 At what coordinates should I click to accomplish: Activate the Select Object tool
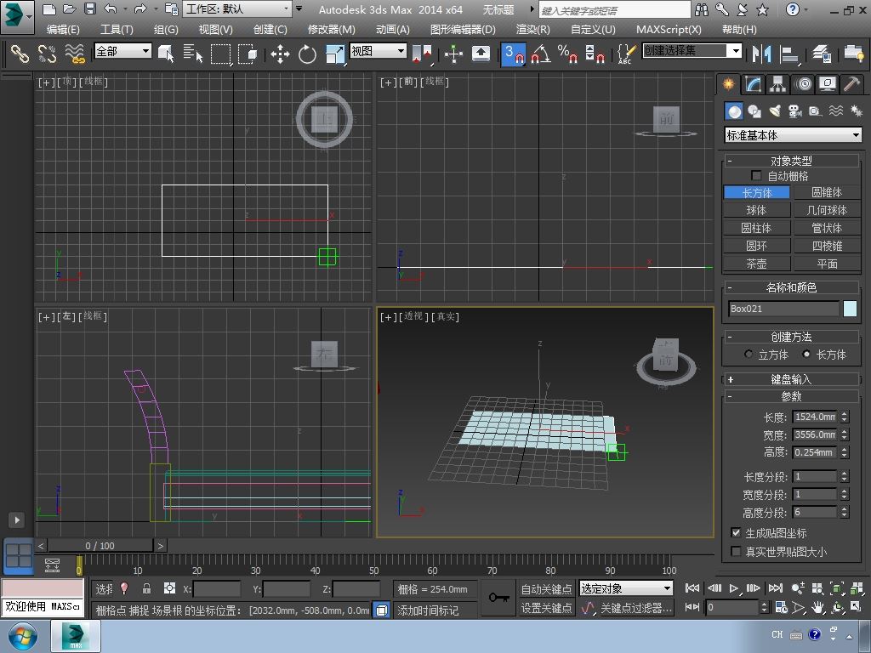point(166,54)
